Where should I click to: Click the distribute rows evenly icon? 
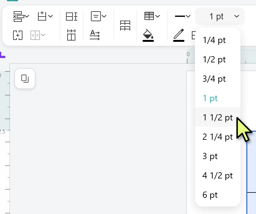72,16
